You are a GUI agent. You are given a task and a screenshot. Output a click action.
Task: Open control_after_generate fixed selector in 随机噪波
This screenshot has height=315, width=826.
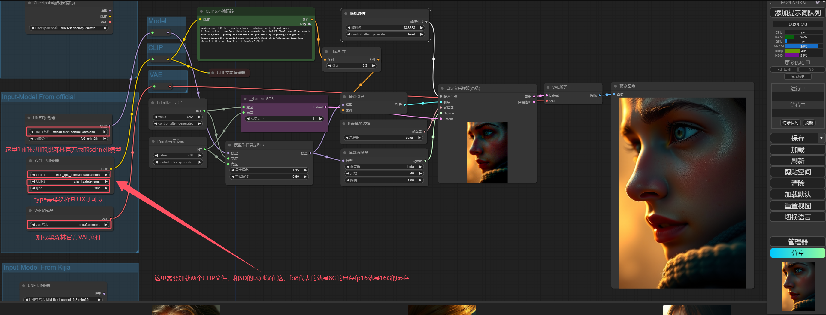385,34
